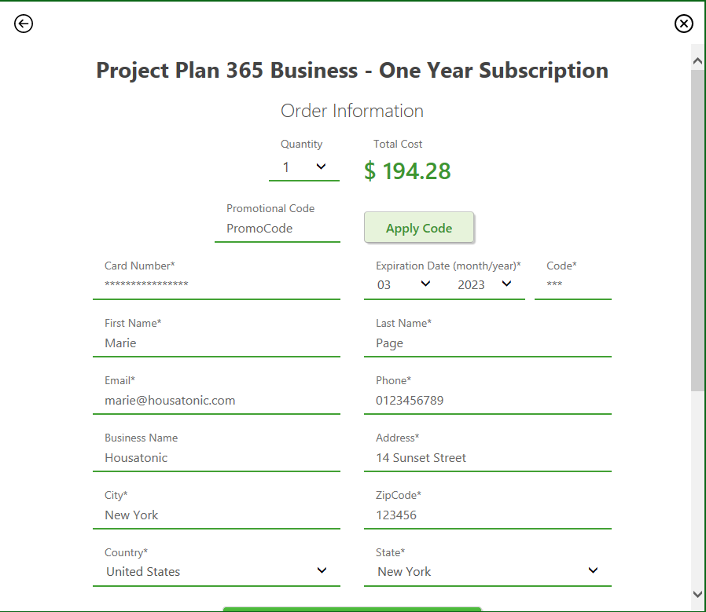Screen dimensions: 706x612
Task: Click scrollbar up arrow
Action: (x=697, y=61)
